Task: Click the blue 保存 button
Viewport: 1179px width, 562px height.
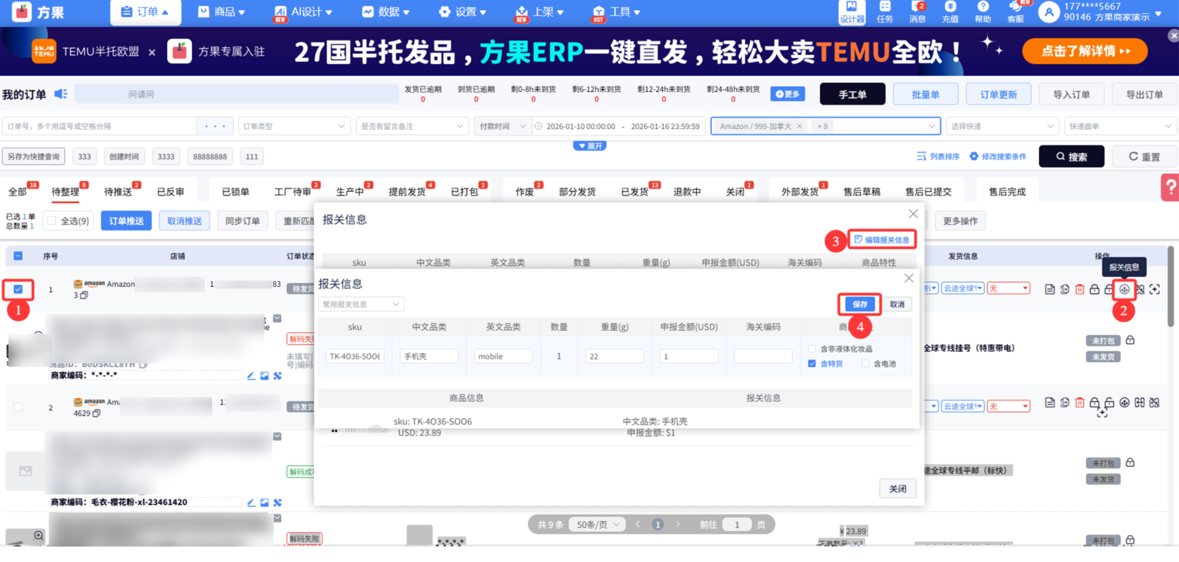Action: [x=859, y=305]
